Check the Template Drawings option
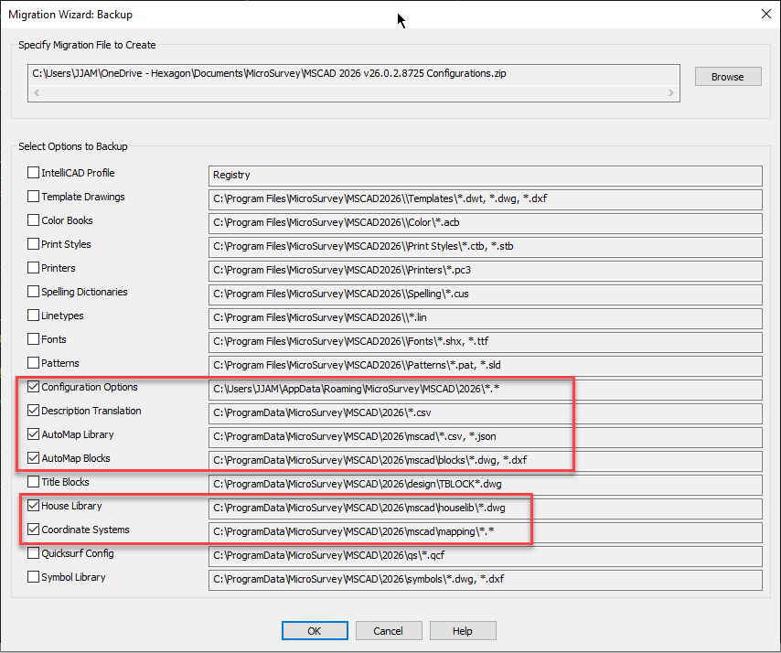 [34, 197]
